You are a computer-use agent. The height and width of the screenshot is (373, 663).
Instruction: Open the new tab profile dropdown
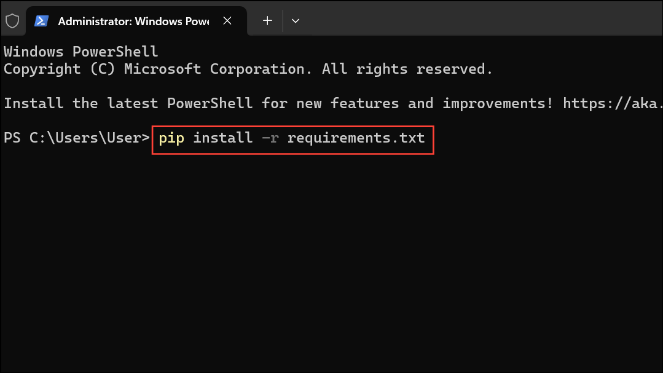pos(296,21)
